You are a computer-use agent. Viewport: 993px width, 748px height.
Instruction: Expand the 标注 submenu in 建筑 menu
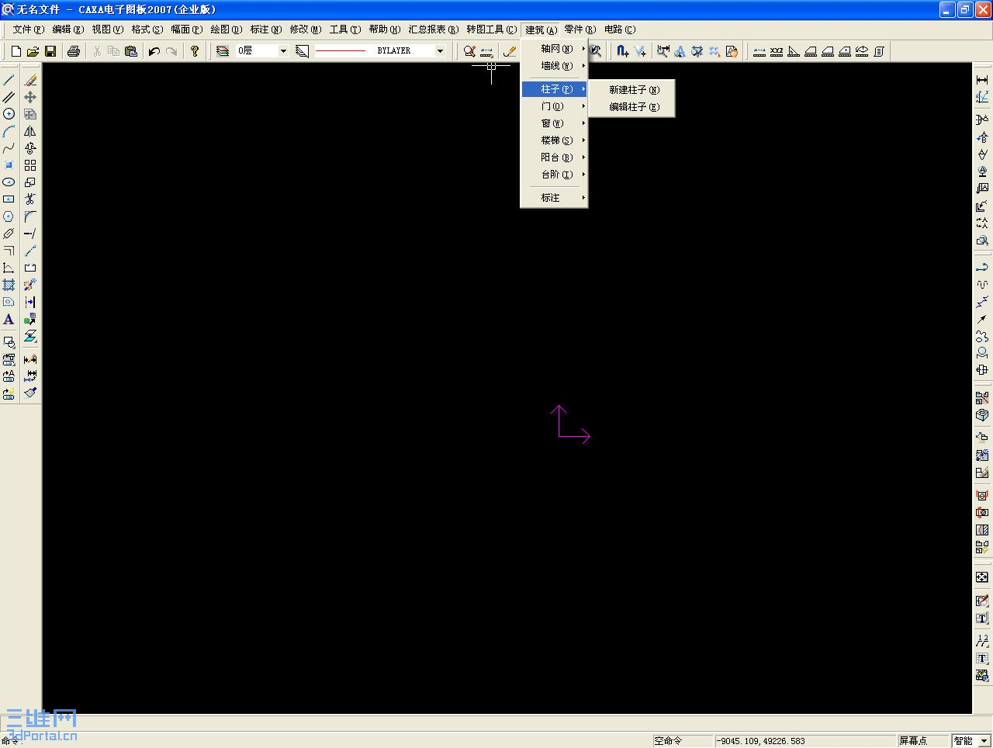(x=555, y=198)
